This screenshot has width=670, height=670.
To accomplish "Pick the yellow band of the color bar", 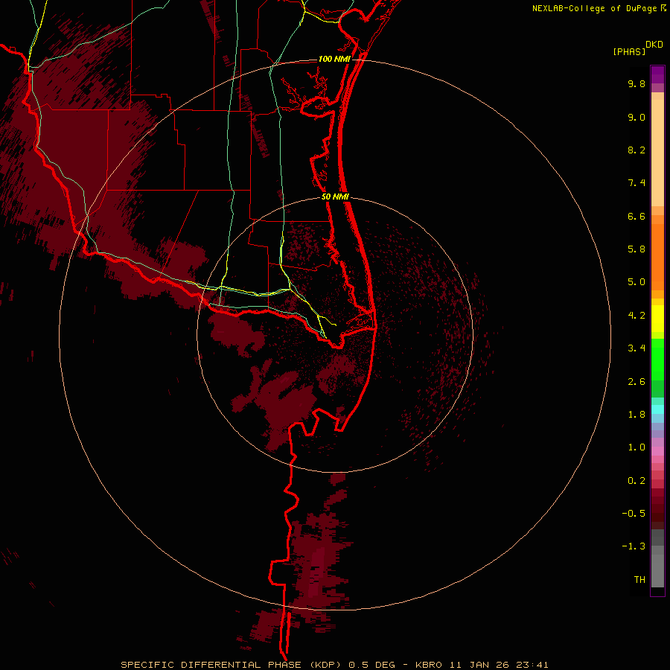I will pyautogui.click(x=657, y=319).
